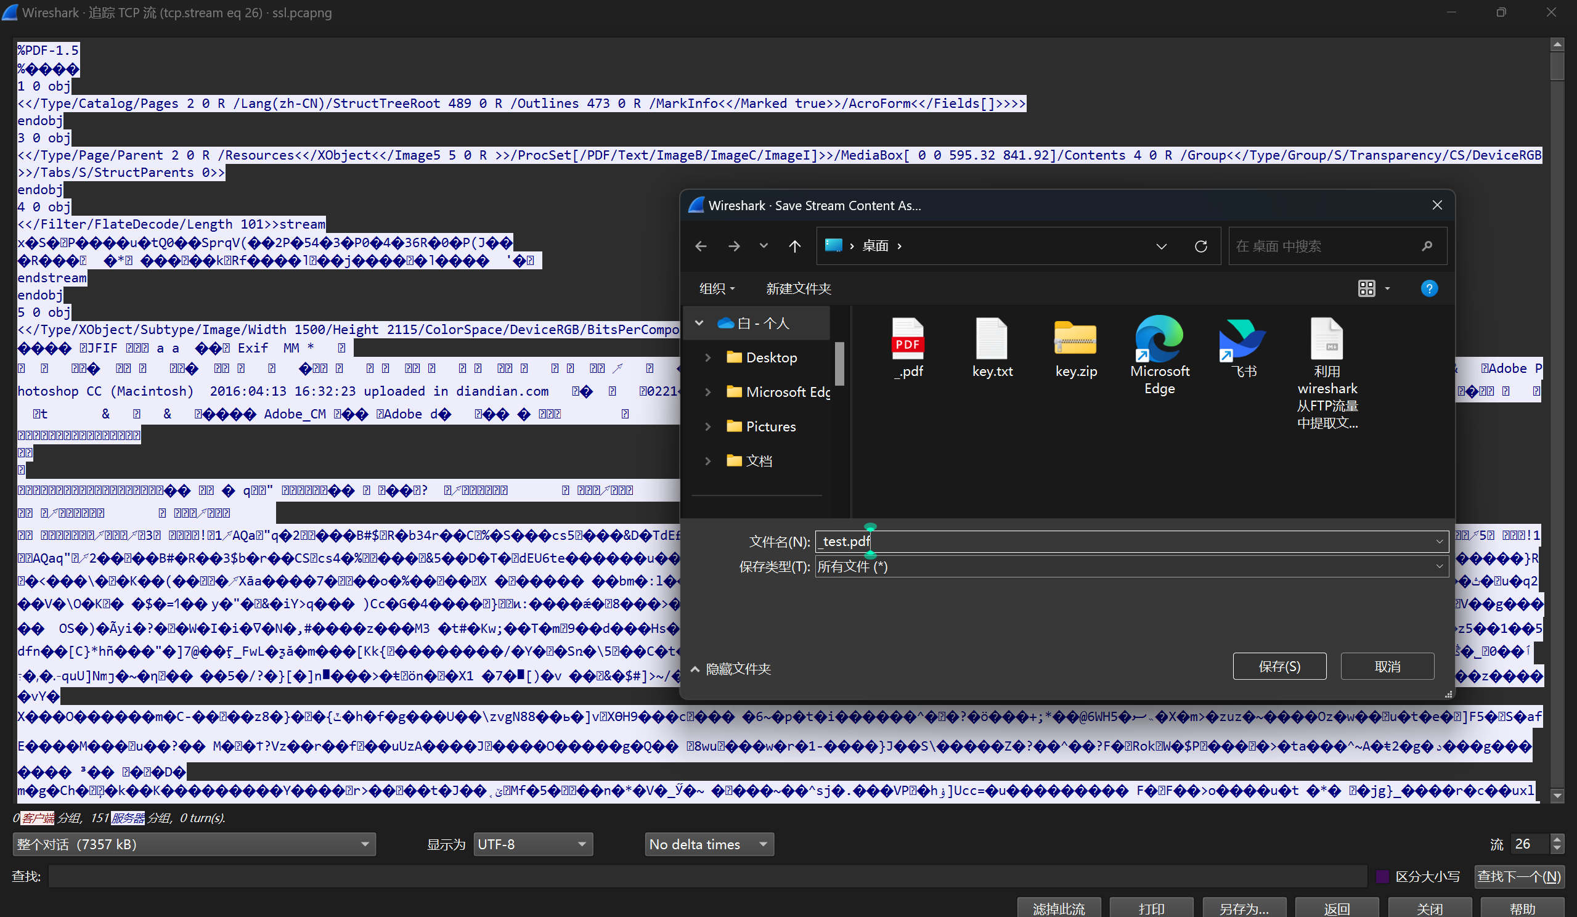
Task: Click the 查找 search text field
Action: pyautogui.click(x=707, y=876)
